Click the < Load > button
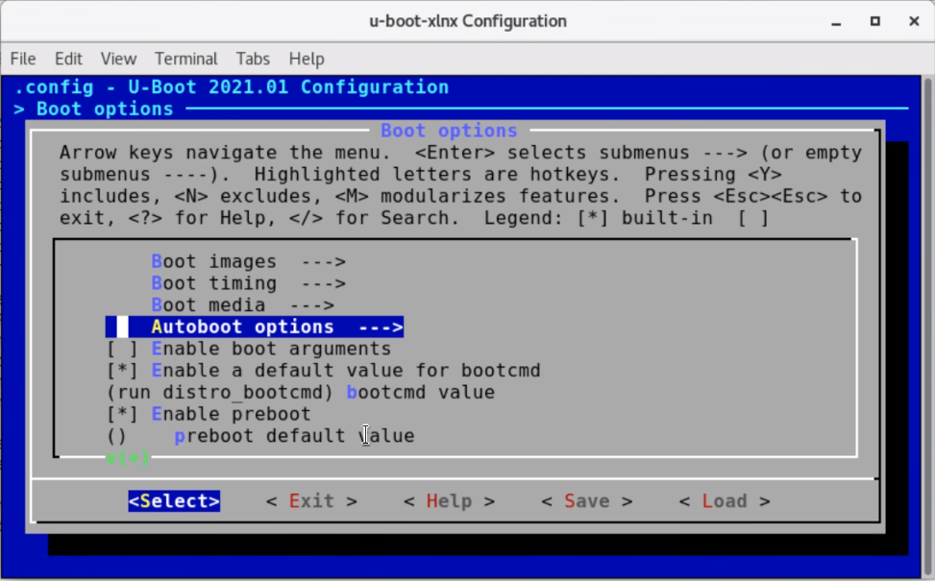 pyautogui.click(x=725, y=501)
